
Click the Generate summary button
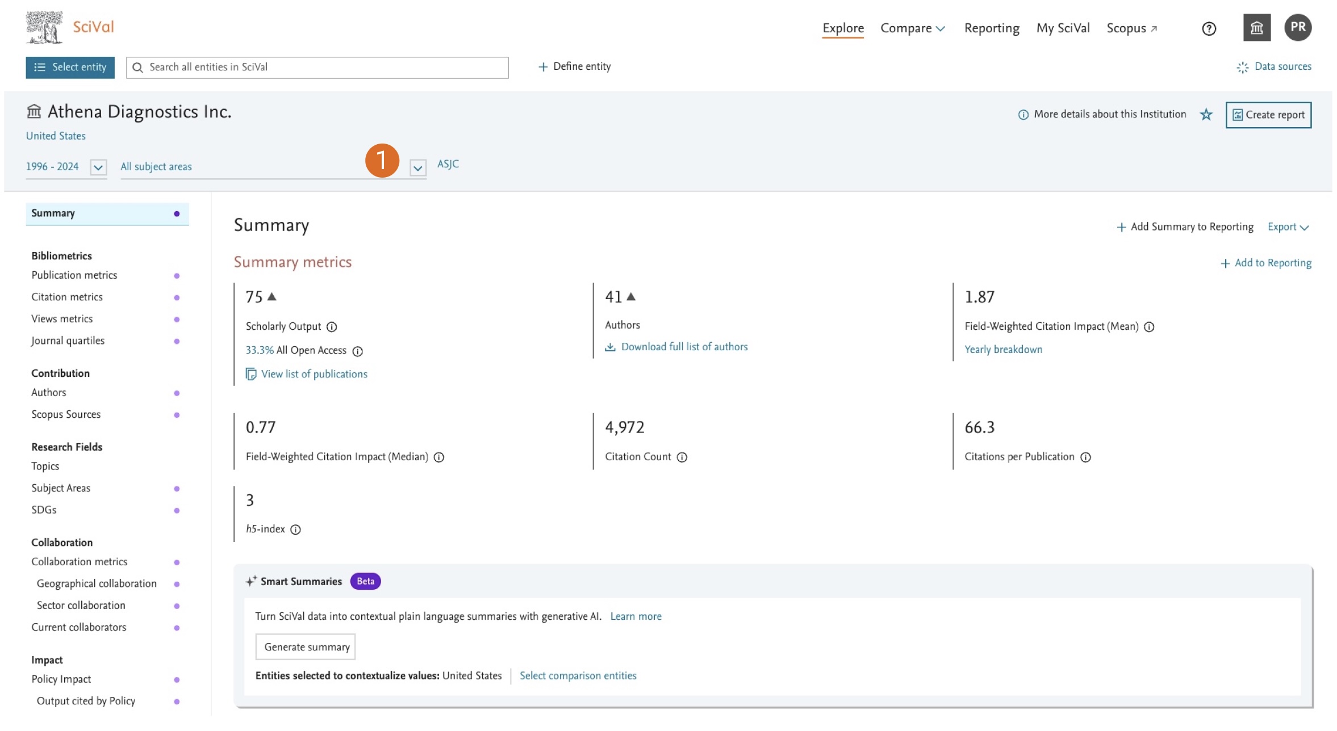click(x=306, y=647)
